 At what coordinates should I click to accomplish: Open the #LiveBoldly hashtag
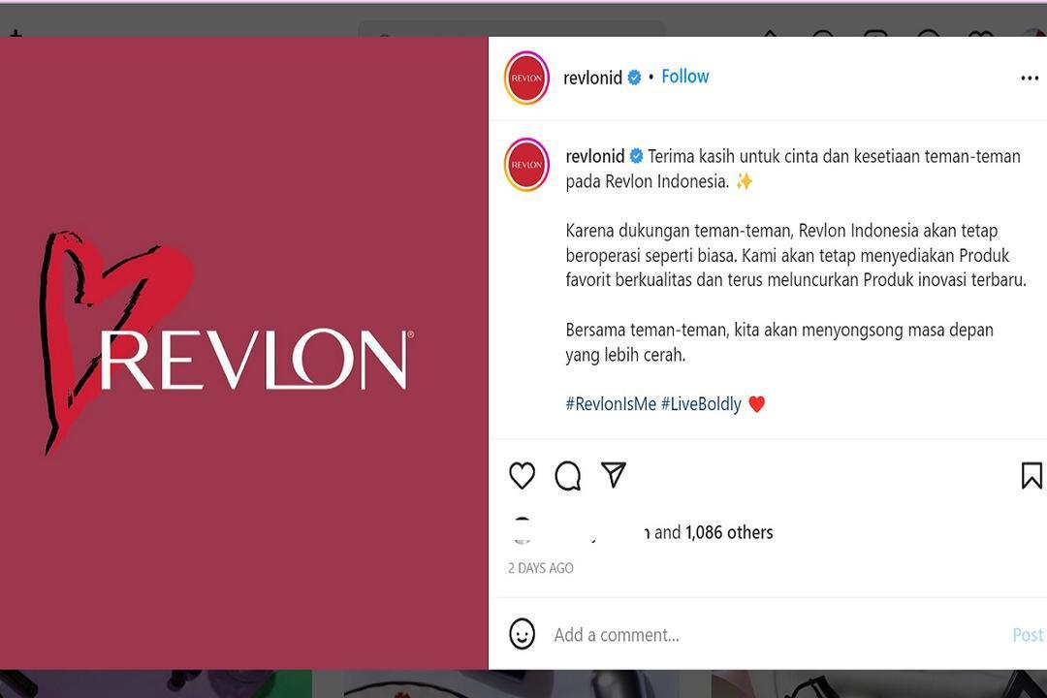[x=701, y=404]
